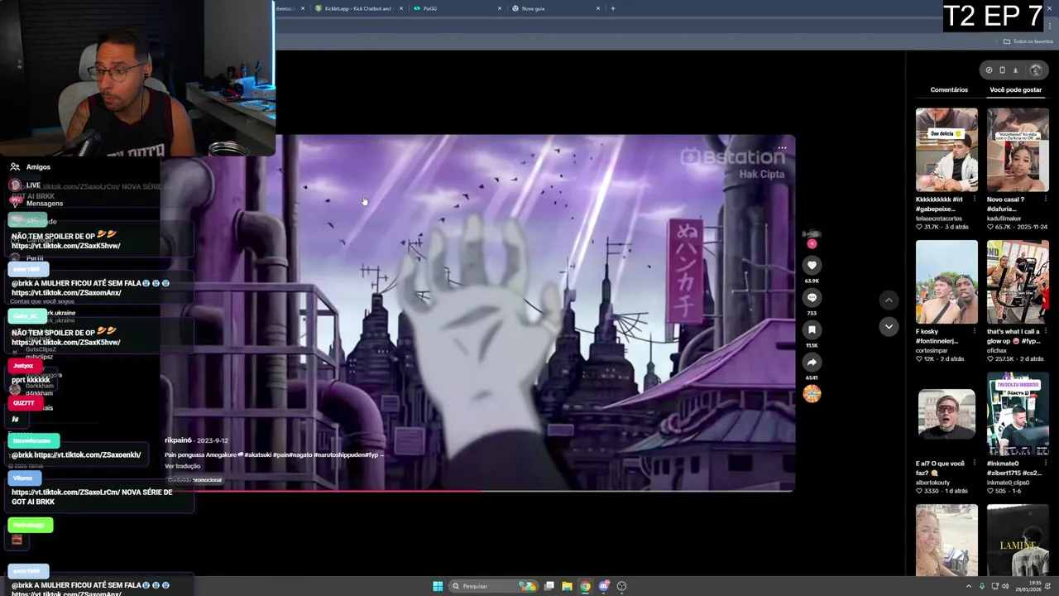Save video with the bookmark icon
The width and height of the screenshot is (1059, 596).
point(812,329)
